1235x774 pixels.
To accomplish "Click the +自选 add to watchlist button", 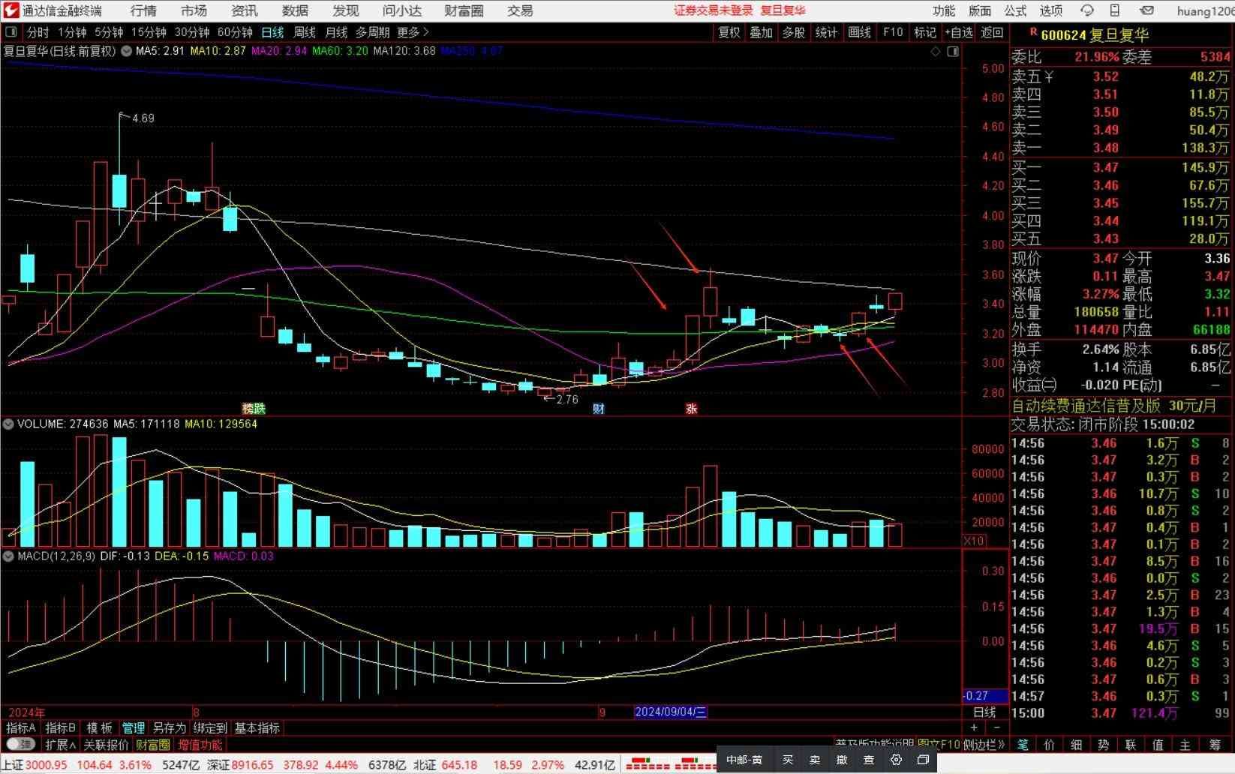I will tap(958, 32).
